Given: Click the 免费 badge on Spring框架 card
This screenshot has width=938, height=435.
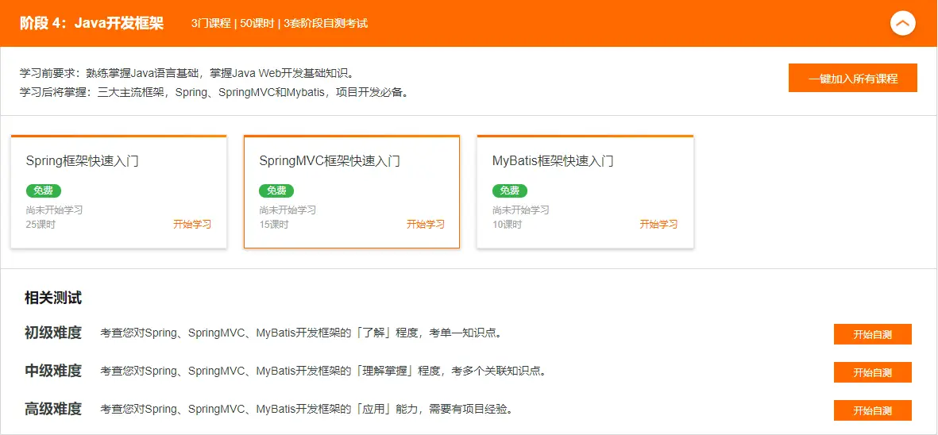Looking at the screenshot, I should coord(43,191).
